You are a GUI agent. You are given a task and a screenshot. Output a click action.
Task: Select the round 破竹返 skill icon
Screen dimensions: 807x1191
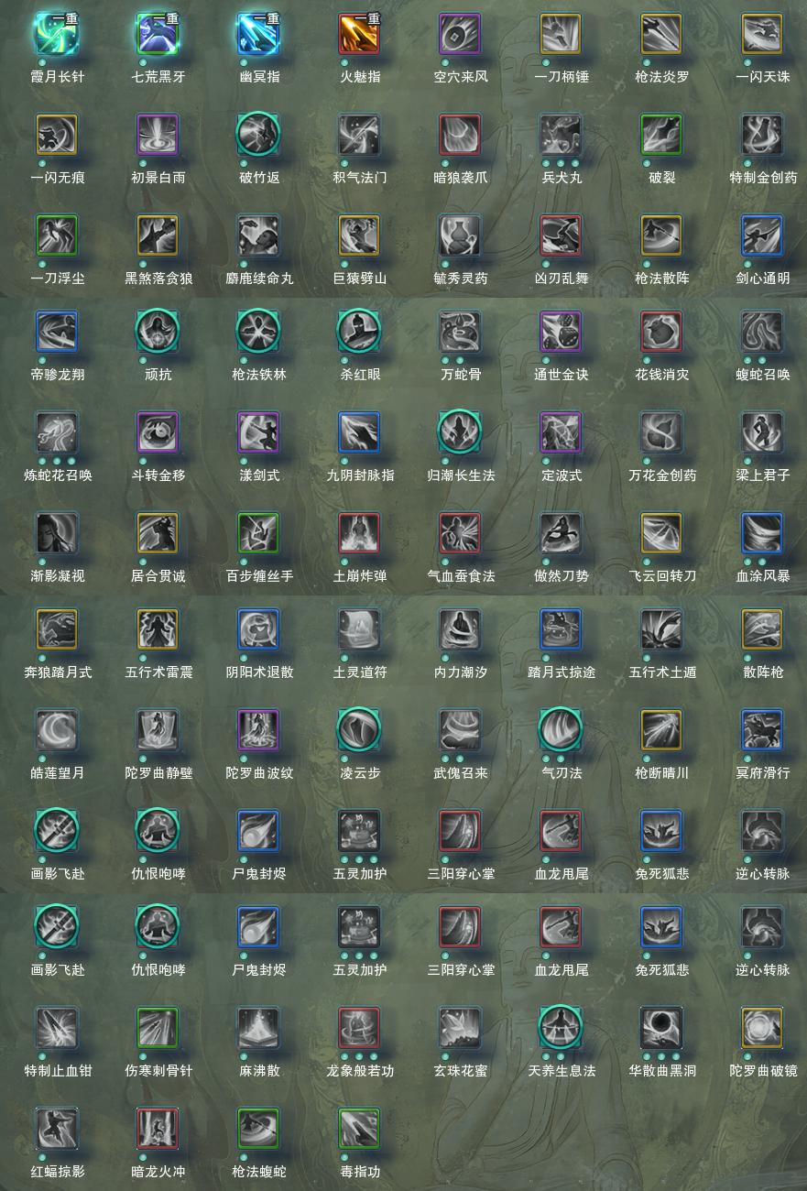(258, 135)
